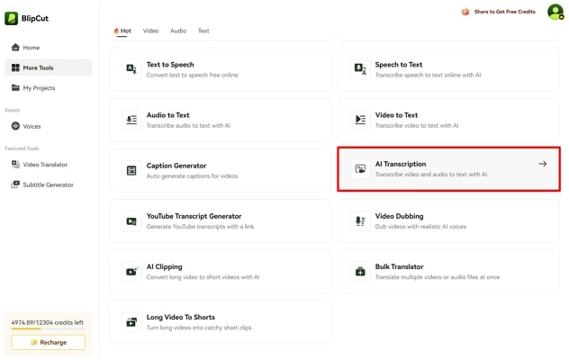Open the user profile avatar
The image size is (569, 360).
[555, 12]
